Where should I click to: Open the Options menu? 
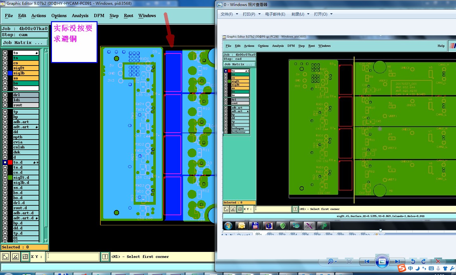[59, 16]
